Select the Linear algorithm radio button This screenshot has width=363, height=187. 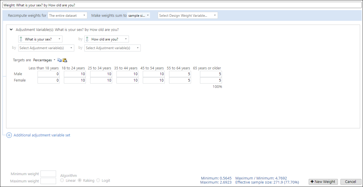pyautogui.click(x=62, y=180)
